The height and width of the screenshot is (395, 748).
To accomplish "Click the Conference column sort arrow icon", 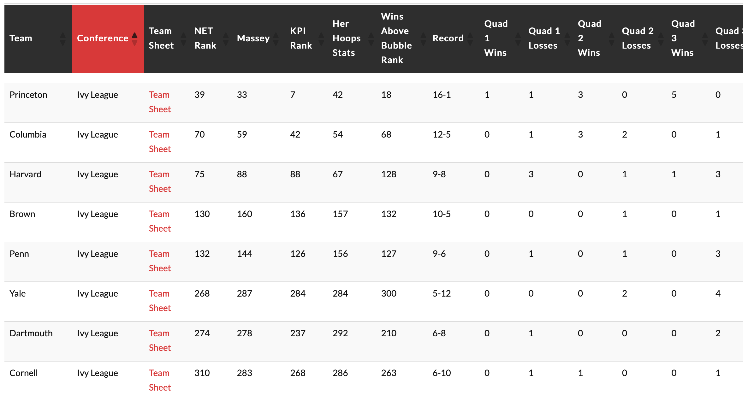I will pos(135,38).
